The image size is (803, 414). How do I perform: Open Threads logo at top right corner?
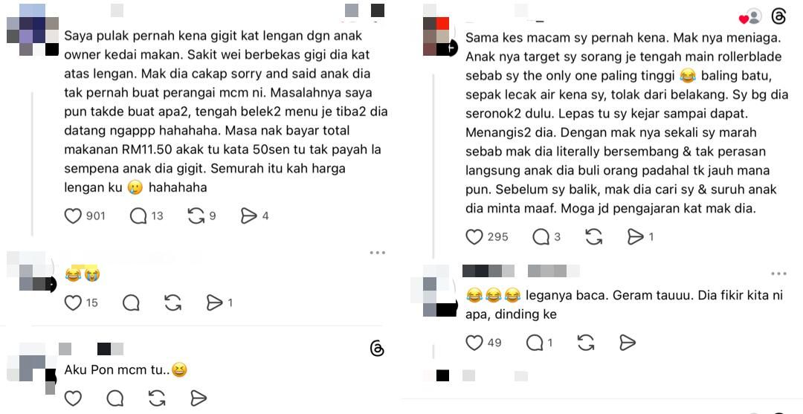point(778,17)
